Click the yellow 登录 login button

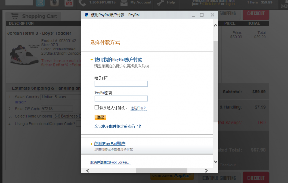click(x=101, y=117)
